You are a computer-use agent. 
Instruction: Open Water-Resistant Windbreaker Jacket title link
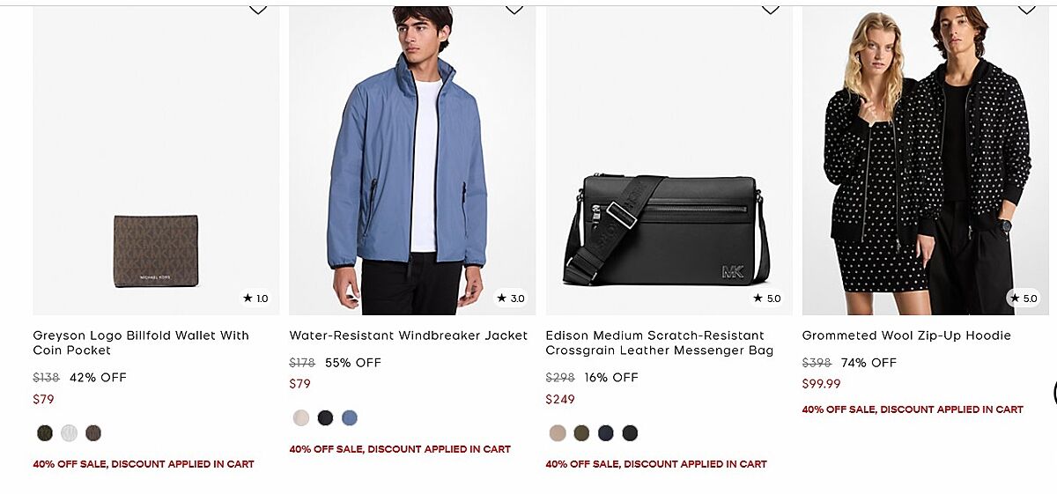tap(409, 335)
